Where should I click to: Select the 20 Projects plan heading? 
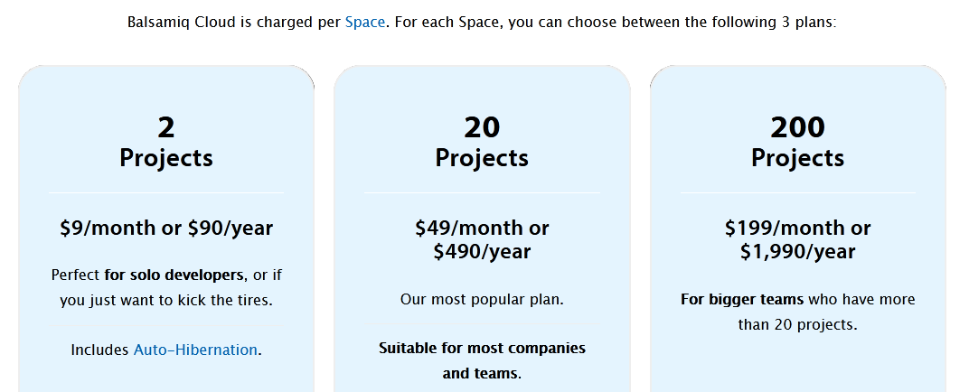(482, 143)
